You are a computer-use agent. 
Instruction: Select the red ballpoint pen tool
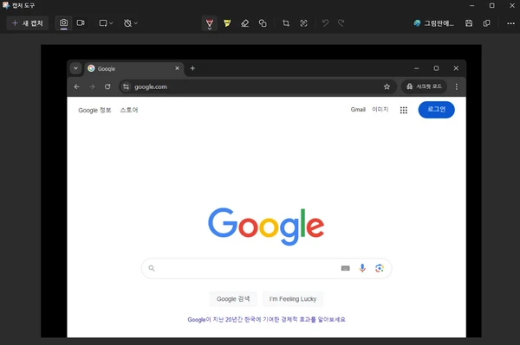click(210, 23)
